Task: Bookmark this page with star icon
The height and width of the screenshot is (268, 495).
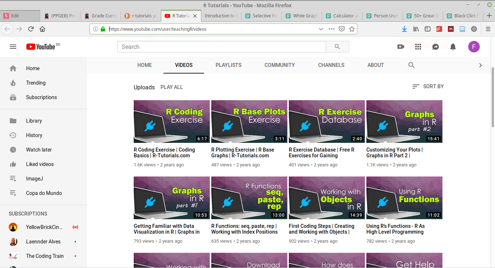Action: [x=352, y=29]
